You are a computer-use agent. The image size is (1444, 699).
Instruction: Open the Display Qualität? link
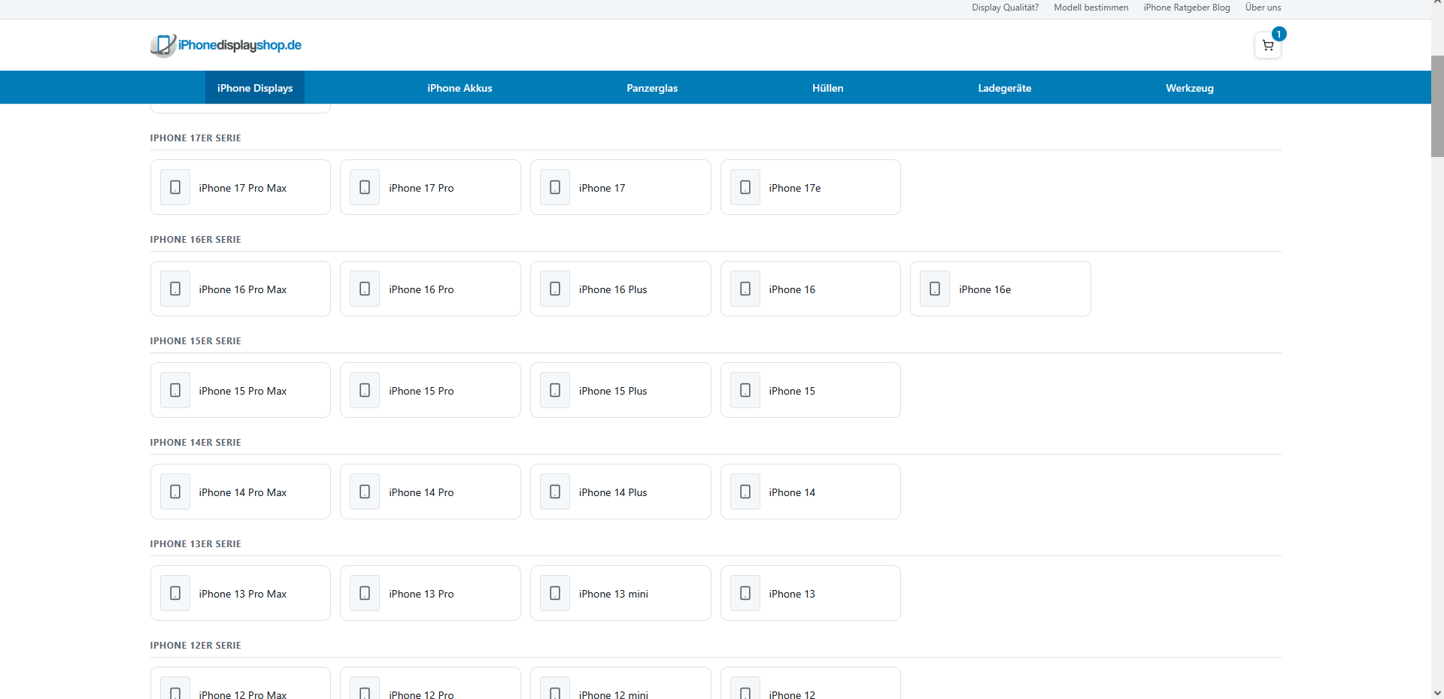click(1005, 8)
